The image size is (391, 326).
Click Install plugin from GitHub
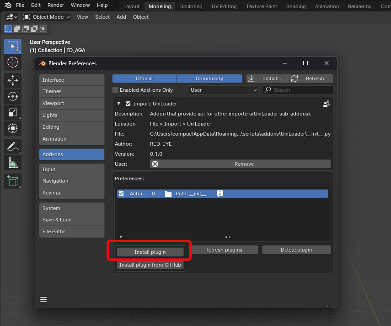click(x=150, y=265)
